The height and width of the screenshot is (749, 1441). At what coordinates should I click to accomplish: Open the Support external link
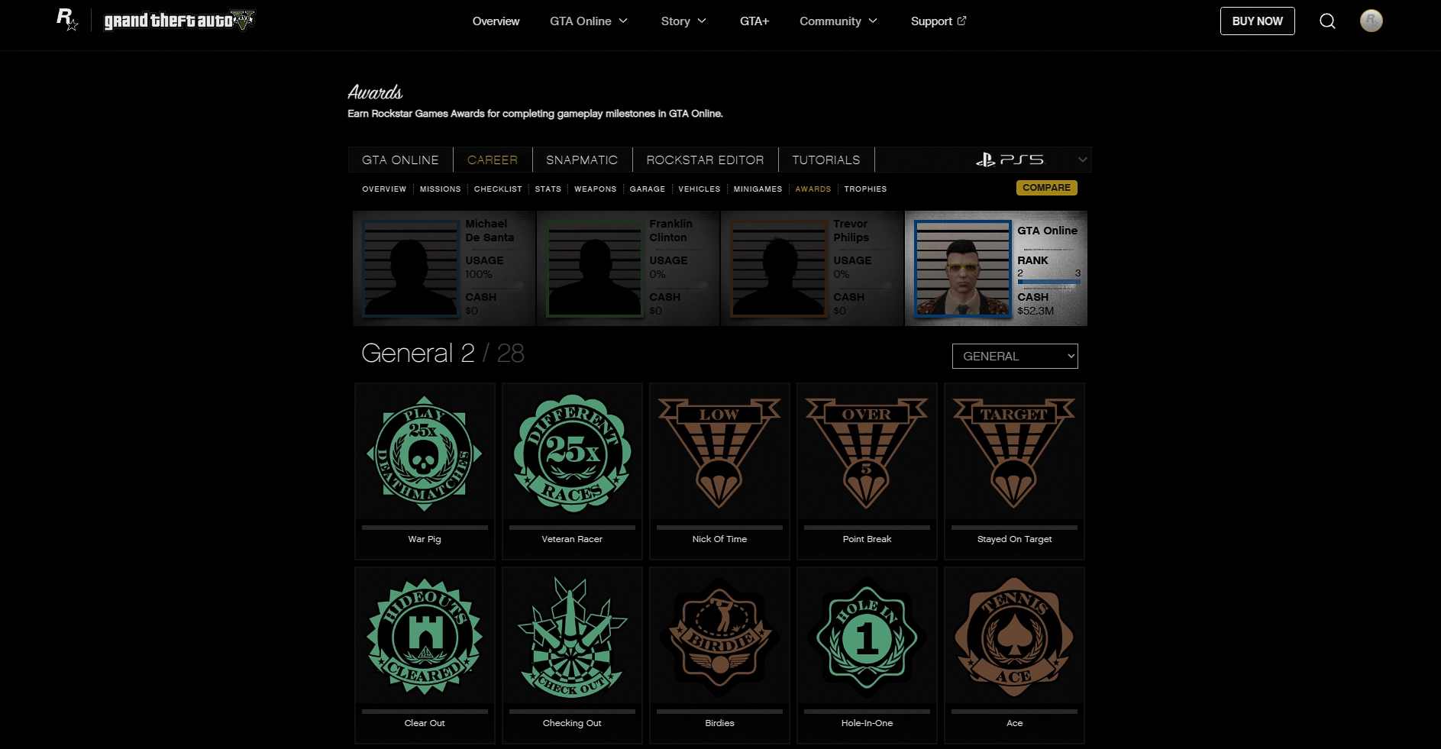point(938,21)
